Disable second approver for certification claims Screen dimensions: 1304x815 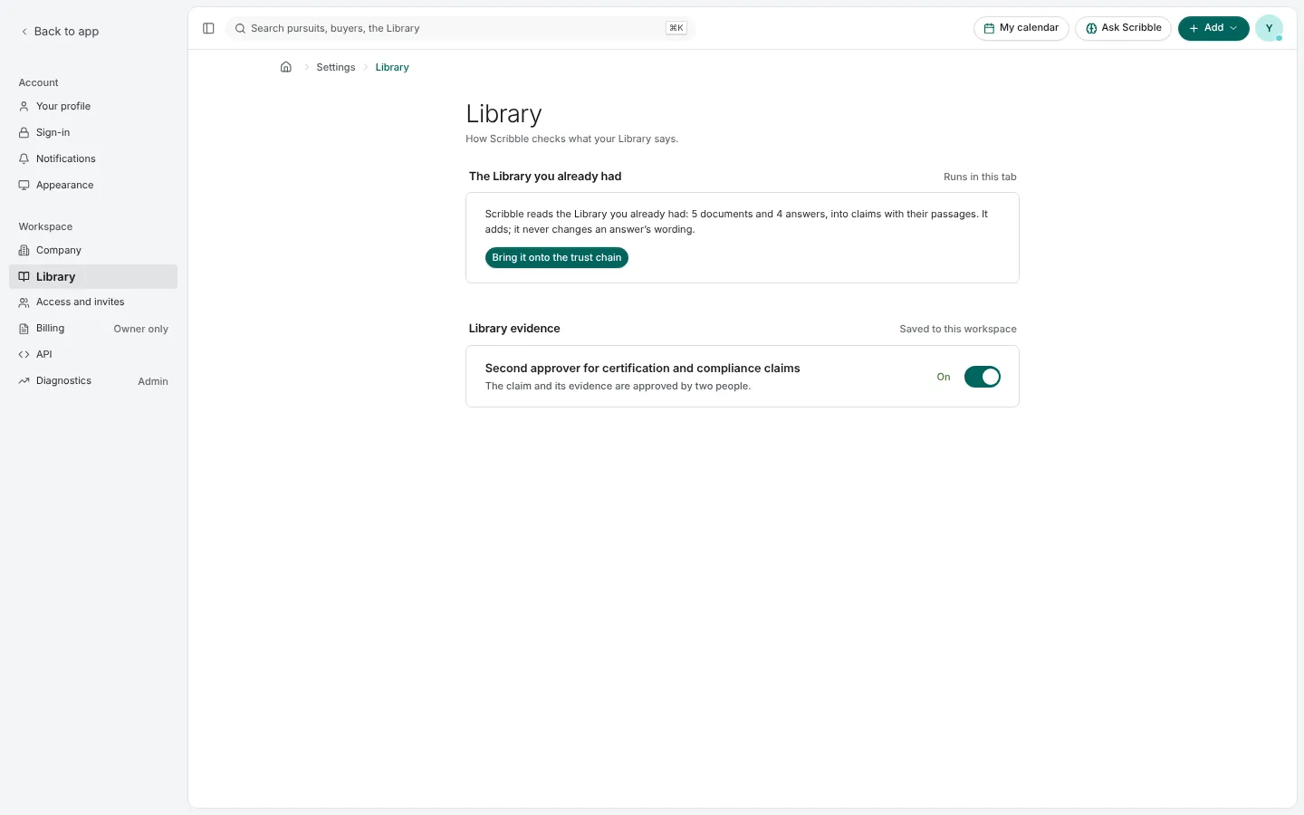[982, 377]
